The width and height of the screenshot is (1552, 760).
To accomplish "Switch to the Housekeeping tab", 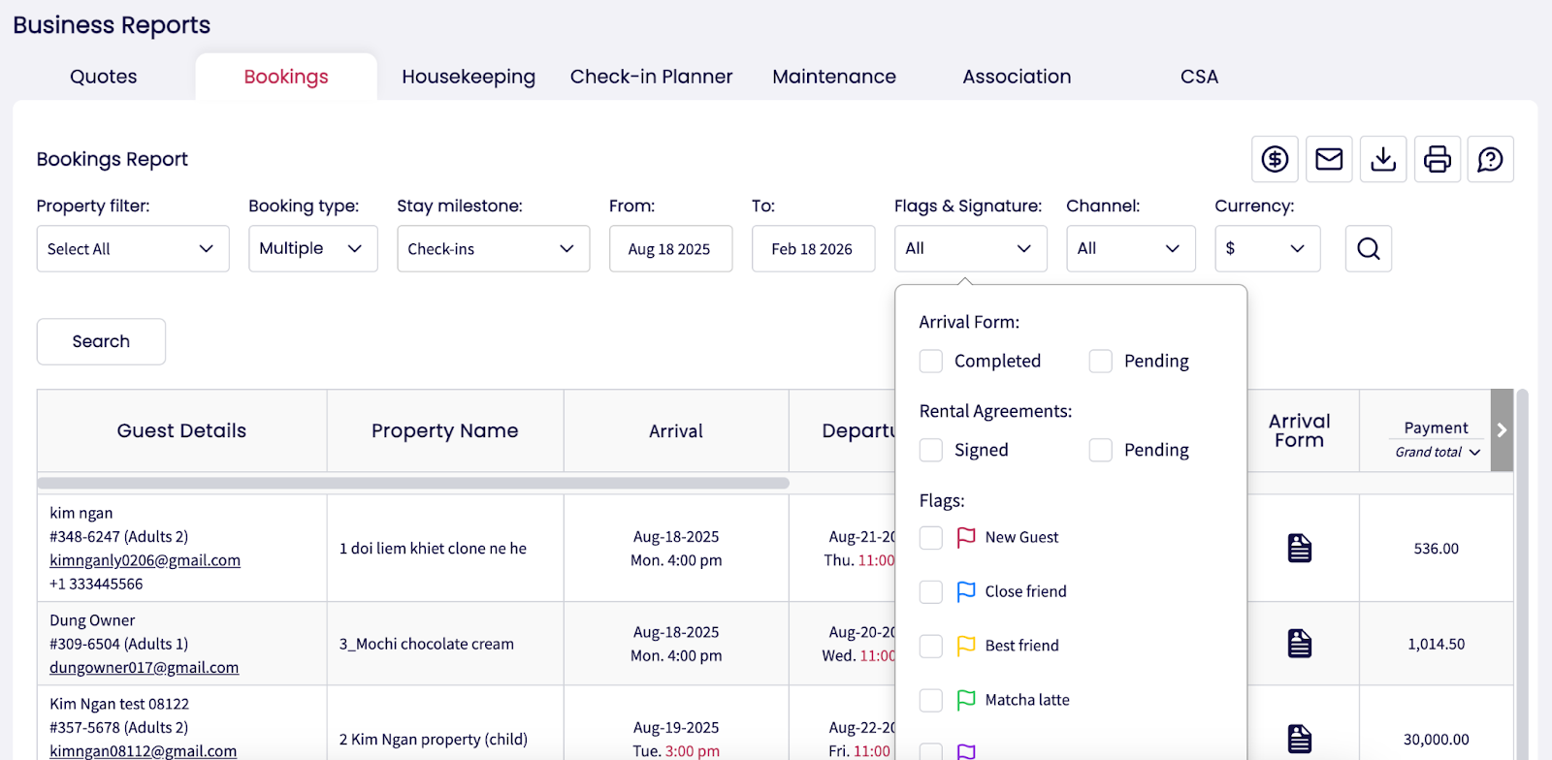I will pos(469,77).
